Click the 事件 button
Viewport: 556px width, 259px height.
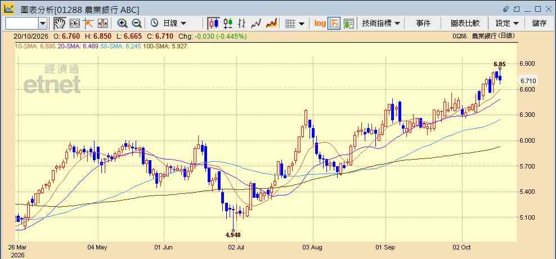point(423,24)
